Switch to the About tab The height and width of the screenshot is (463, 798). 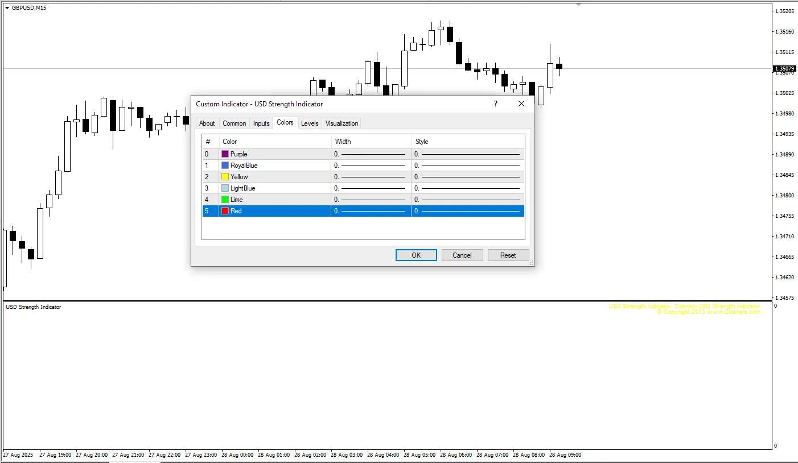click(207, 123)
